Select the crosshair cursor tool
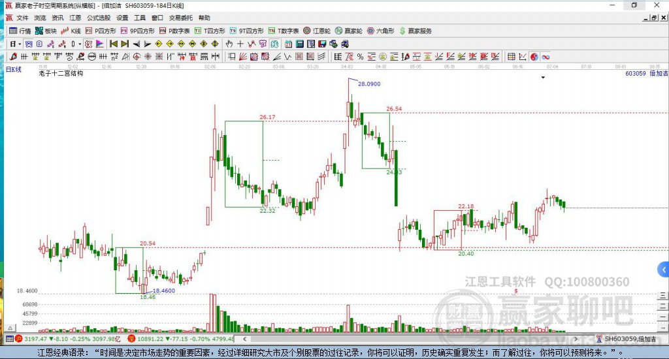 240,44
